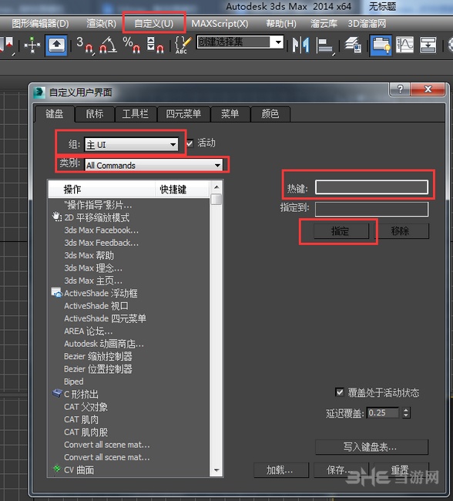Click the 写入键盘表... button
This screenshot has width=453, height=501.
click(371, 447)
